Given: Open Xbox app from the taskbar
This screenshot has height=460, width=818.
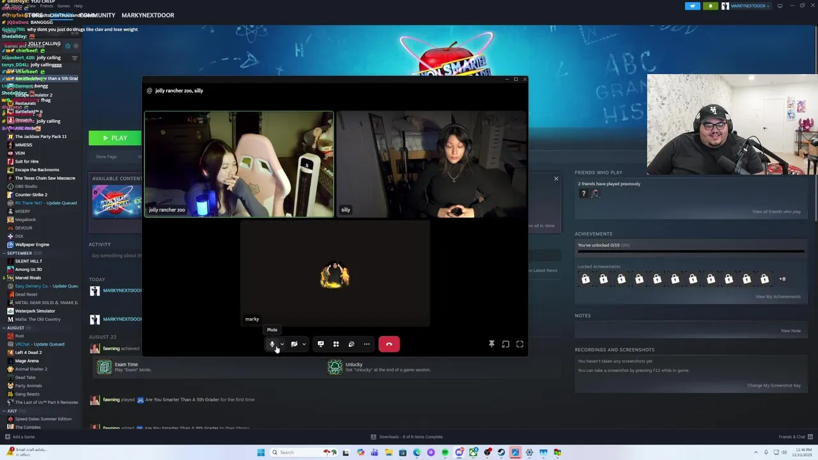Looking at the screenshot, I should [474, 452].
